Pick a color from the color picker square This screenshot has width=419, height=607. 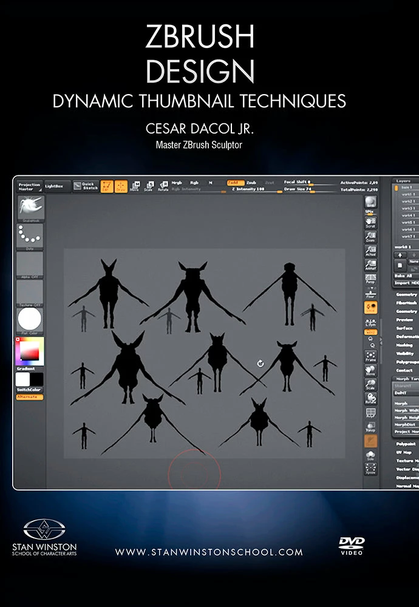pyautogui.click(x=29, y=350)
